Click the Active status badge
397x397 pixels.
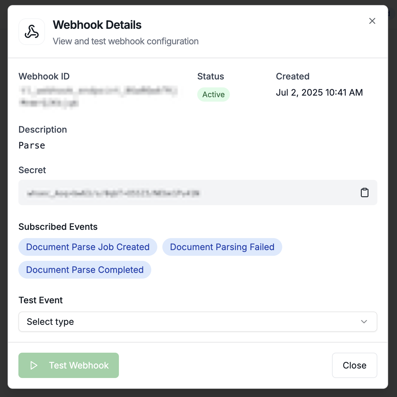tap(213, 94)
